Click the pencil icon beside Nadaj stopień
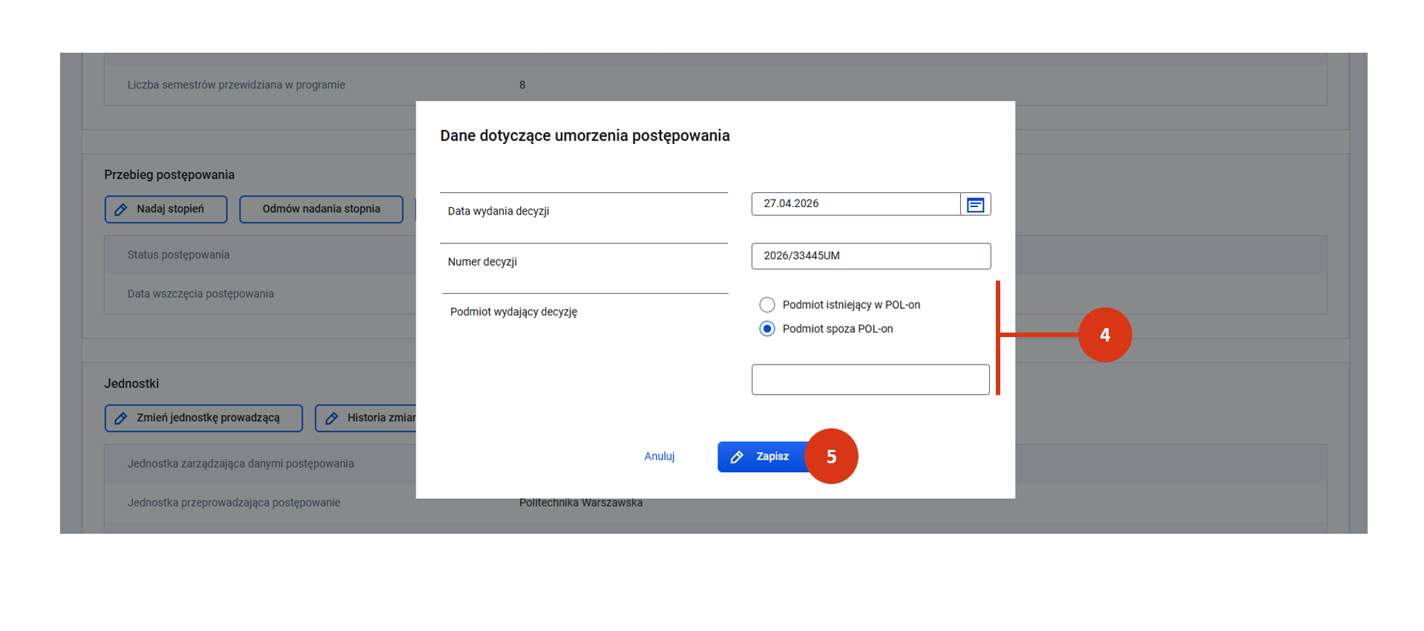The image size is (1424, 631). click(121, 209)
